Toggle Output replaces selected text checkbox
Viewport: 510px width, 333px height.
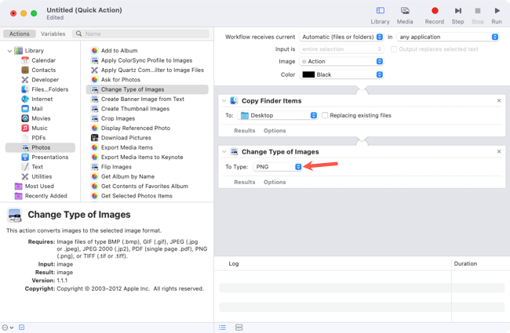point(394,49)
